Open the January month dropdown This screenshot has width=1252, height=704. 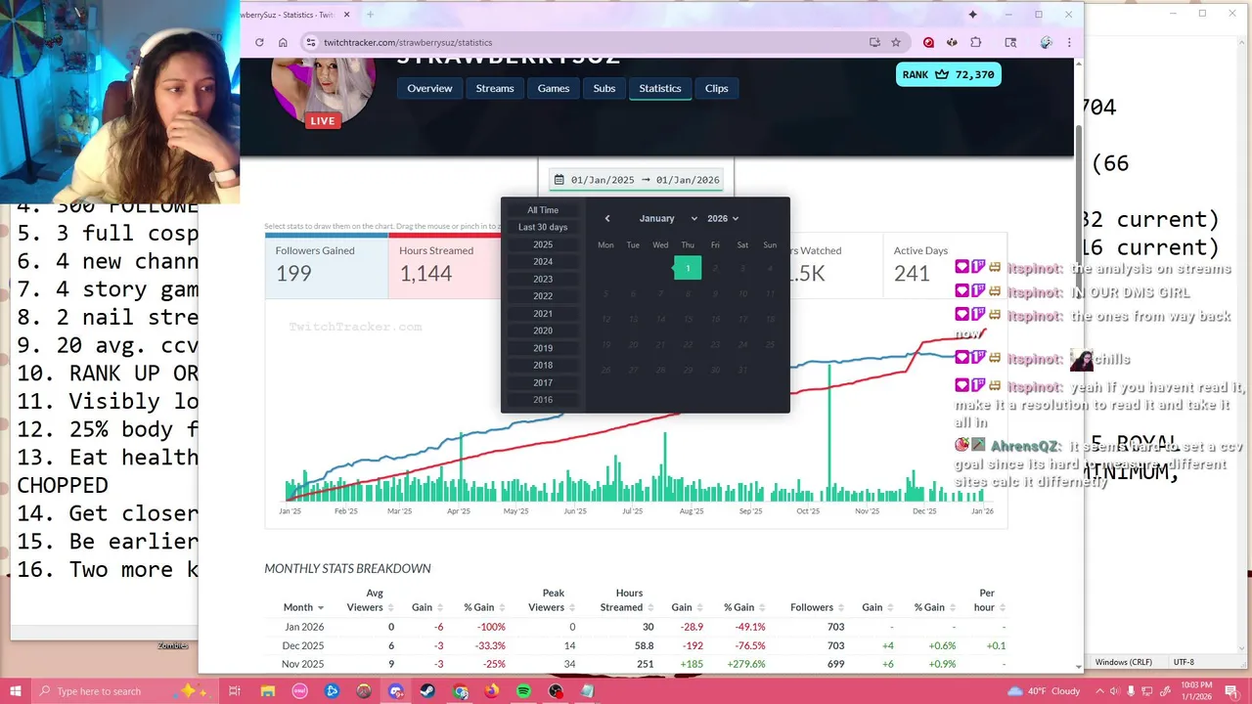(668, 218)
